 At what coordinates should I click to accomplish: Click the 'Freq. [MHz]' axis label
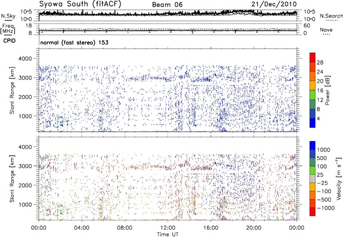click(x=8, y=29)
